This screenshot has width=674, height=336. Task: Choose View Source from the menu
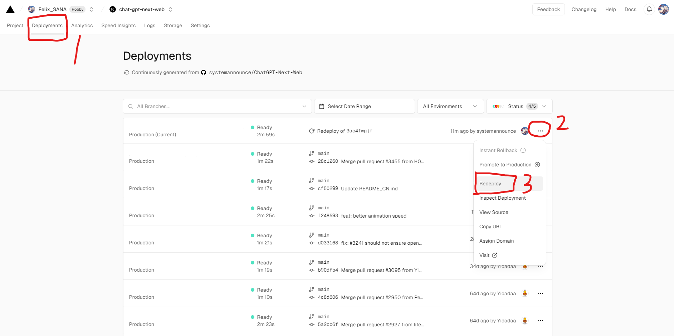(509, 212)
